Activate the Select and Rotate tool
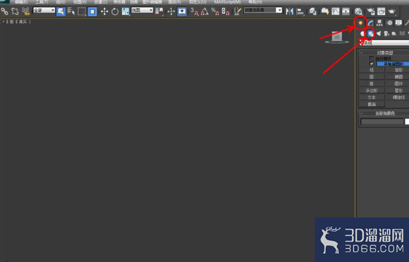Image resolution: width=409 pixels, height=262 pixels. coord(115,11)
